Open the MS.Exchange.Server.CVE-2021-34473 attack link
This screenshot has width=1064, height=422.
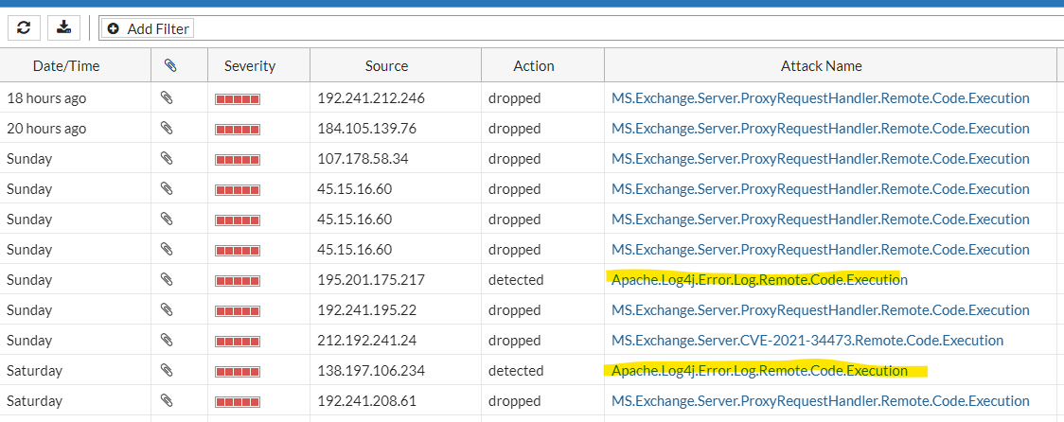pos(807,340)
